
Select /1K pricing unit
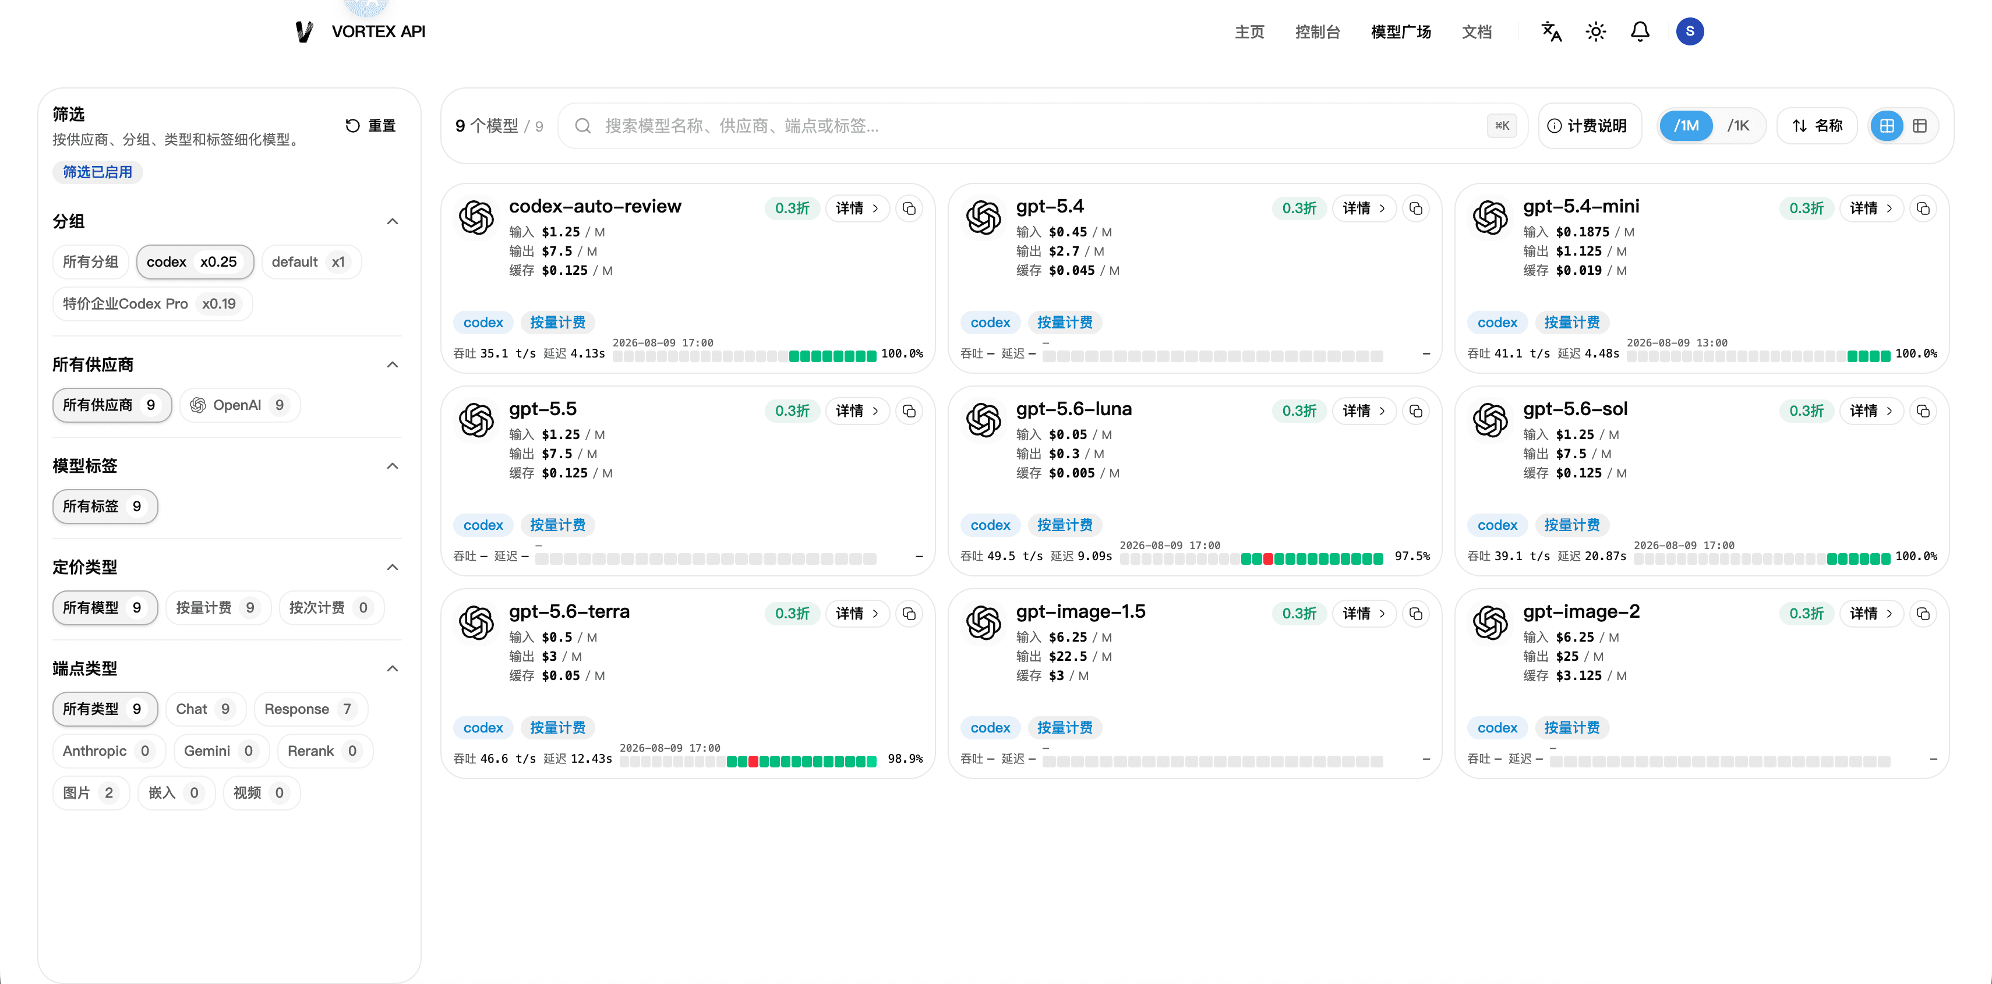tap(1739, 126)
